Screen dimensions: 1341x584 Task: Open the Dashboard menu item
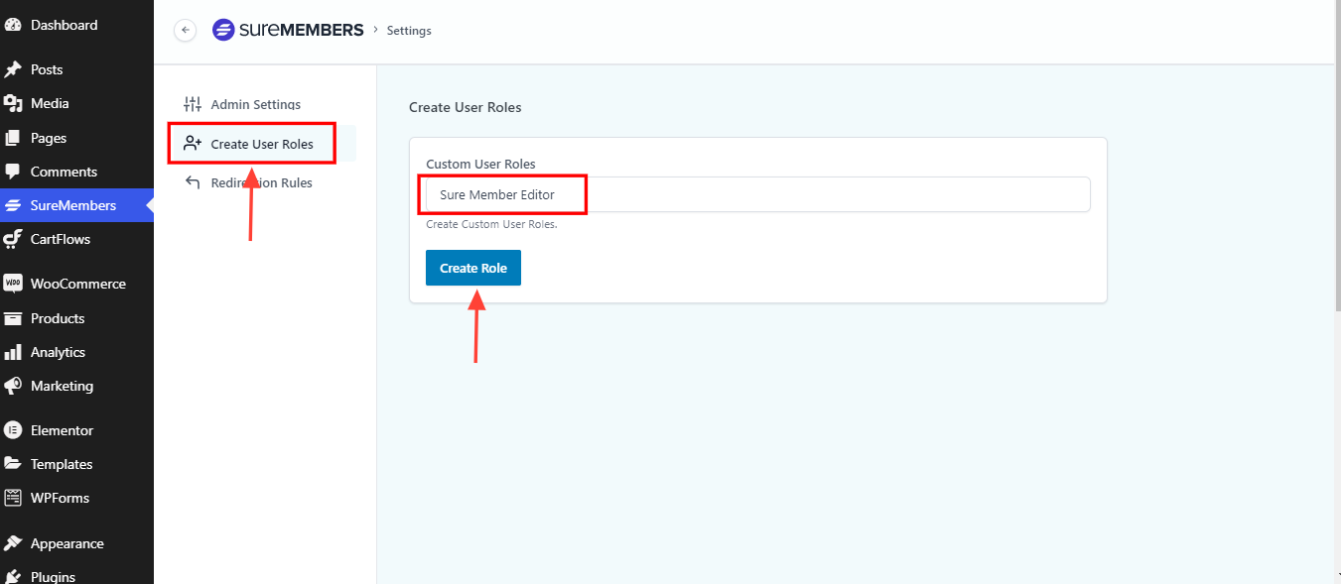point(64,25)
